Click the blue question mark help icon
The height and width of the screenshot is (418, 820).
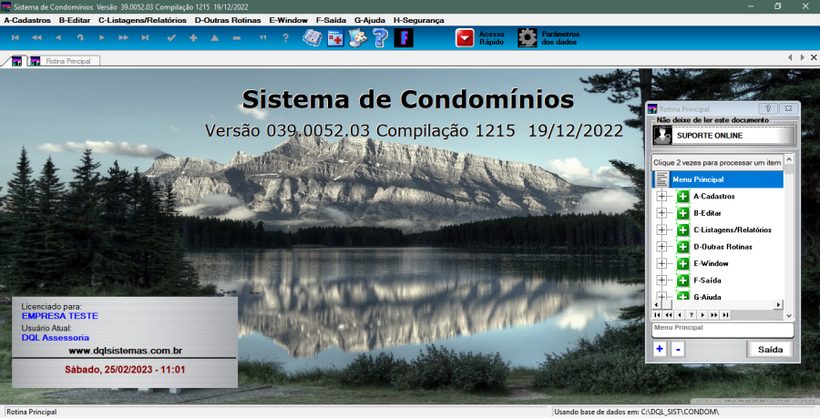tap(380, 38)
